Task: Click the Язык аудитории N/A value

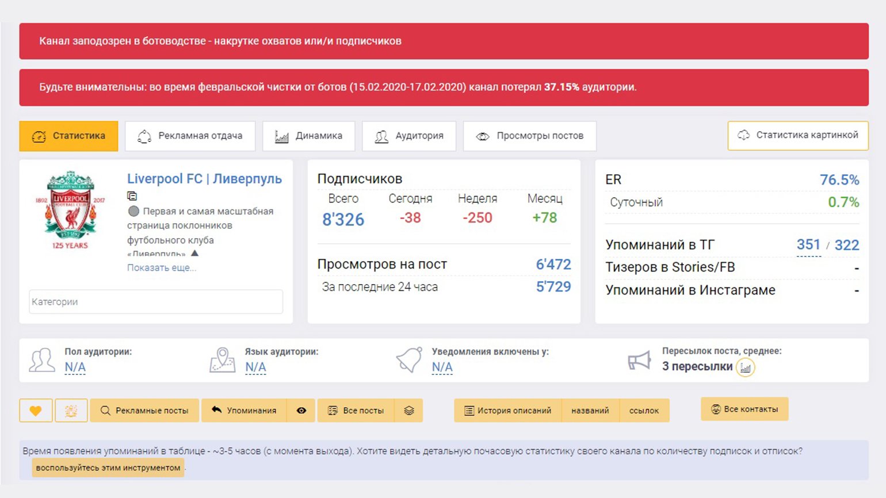Action: tap(255, 367)
